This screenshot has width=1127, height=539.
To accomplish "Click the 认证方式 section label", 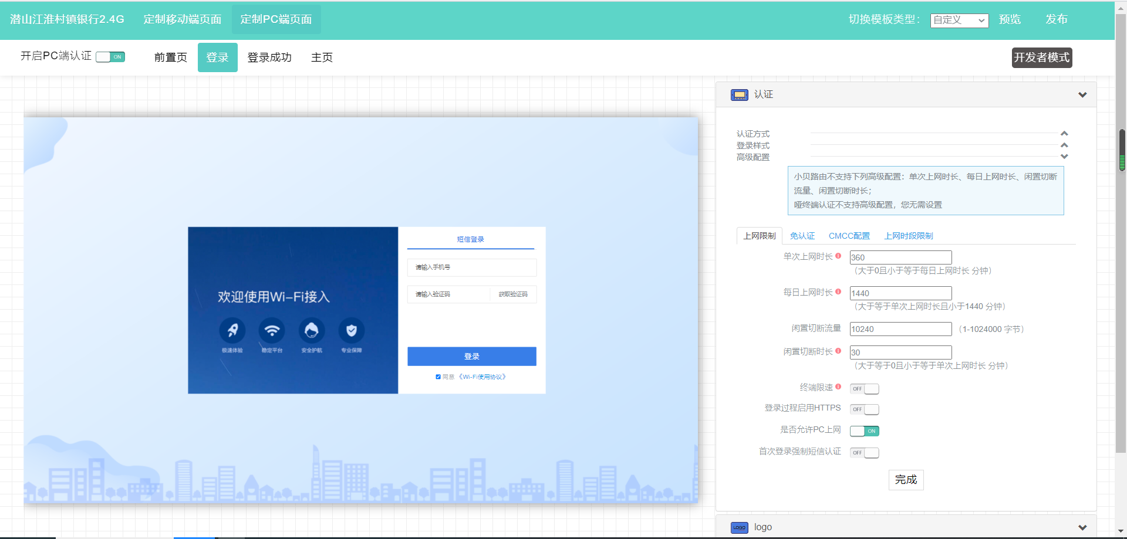I will [x=753, y=134].
